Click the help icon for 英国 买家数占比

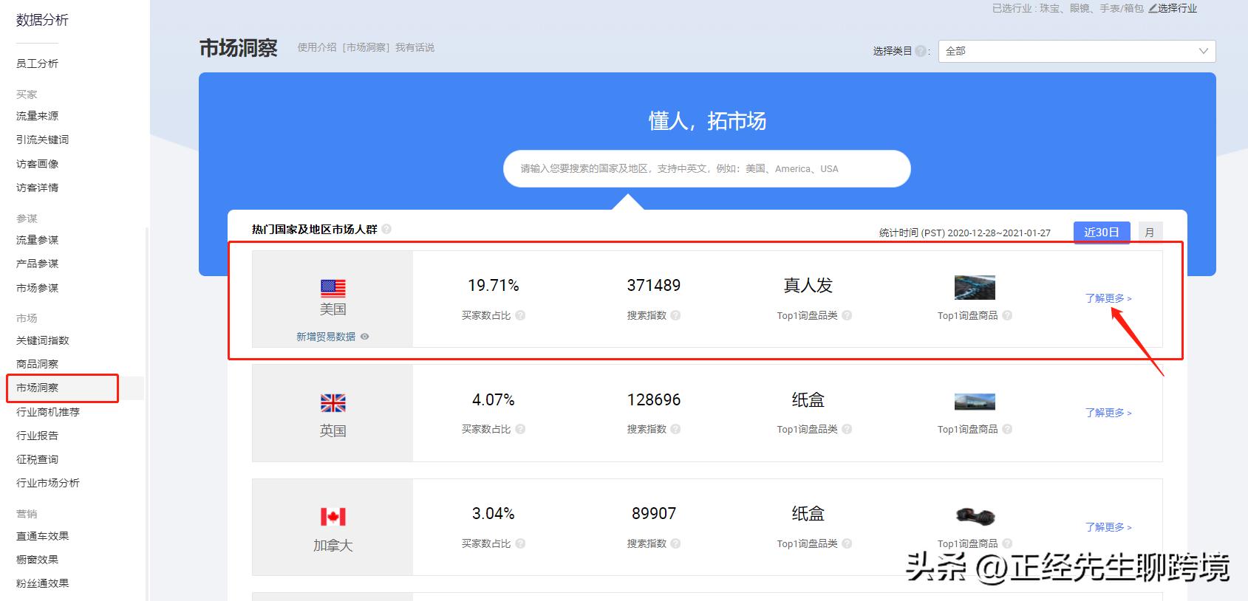pyautogui.click(x=520, y=429)
